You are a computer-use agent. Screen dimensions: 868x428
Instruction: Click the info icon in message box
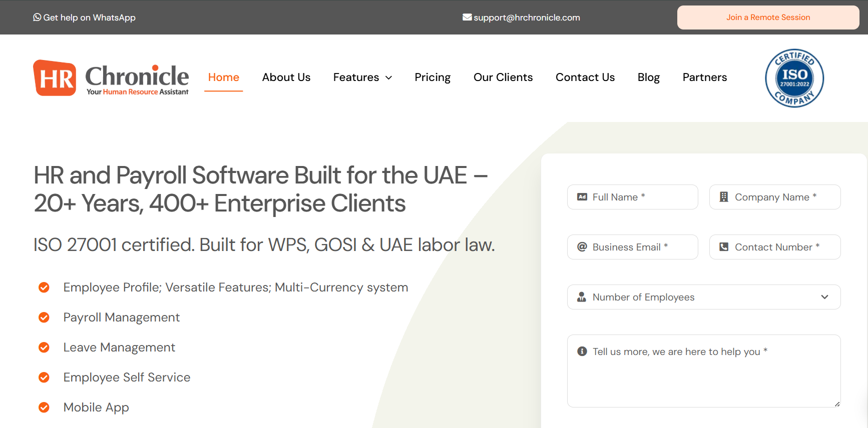582,351
